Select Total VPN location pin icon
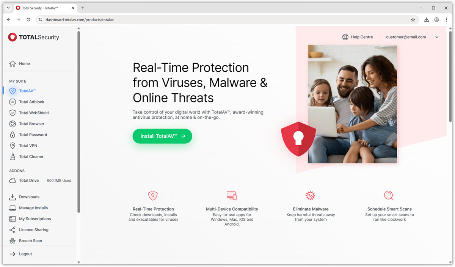 tap(13, 146)
